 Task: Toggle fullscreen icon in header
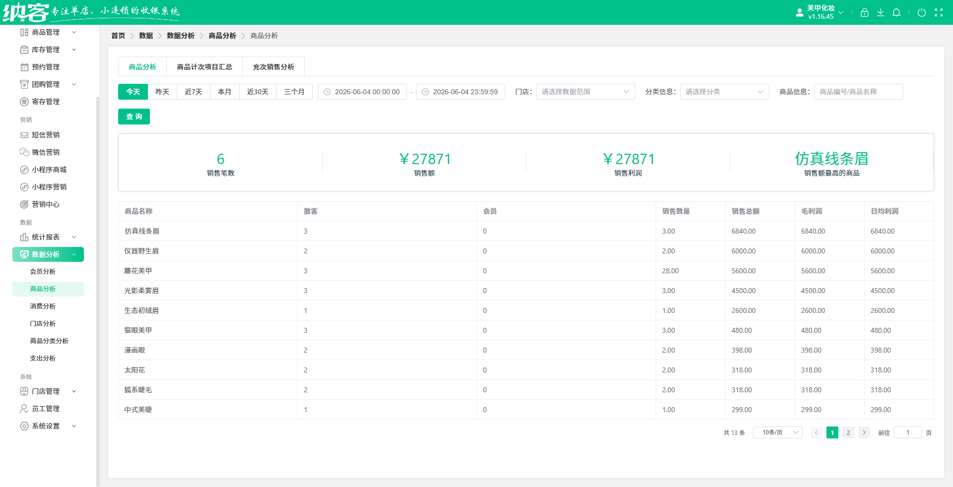(938, 12)
